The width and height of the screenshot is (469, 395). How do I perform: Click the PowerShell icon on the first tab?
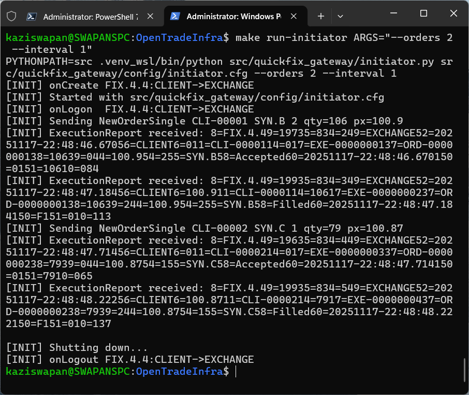click(32, 16)
